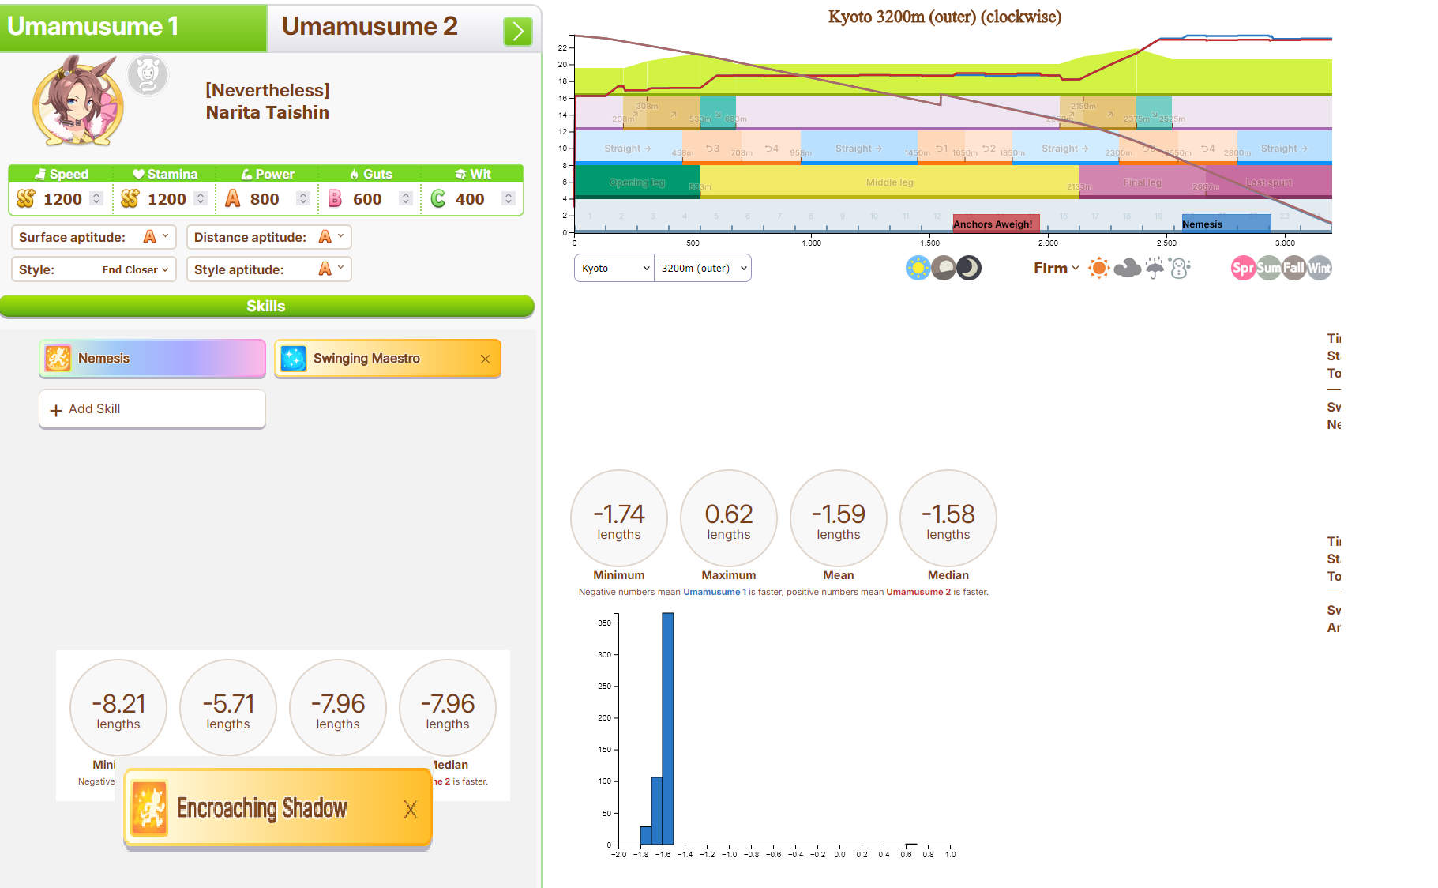Click the Swinging Maestro skill icon
This screenshot has height=888, width=1438.
pyautogui.click(x=294, y=359)
